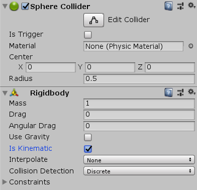197x190 pixels.
Task: Click the Drag property label
Action: [18, 115]
